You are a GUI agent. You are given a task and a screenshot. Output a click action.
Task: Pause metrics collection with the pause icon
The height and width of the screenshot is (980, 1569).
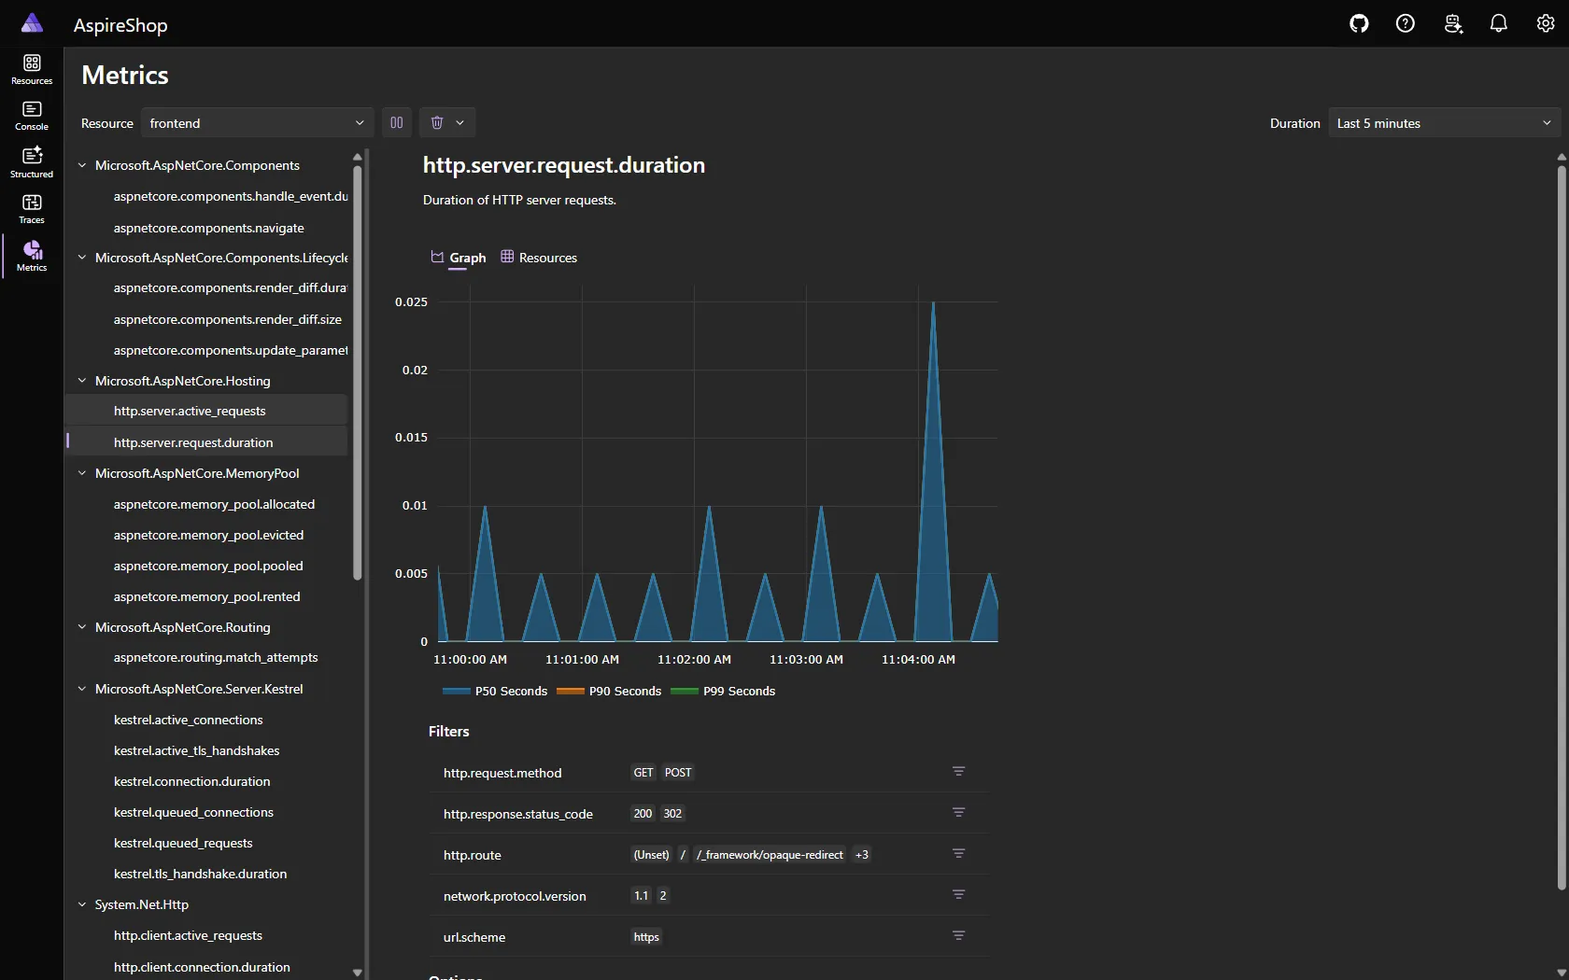(x=397, y=122)
